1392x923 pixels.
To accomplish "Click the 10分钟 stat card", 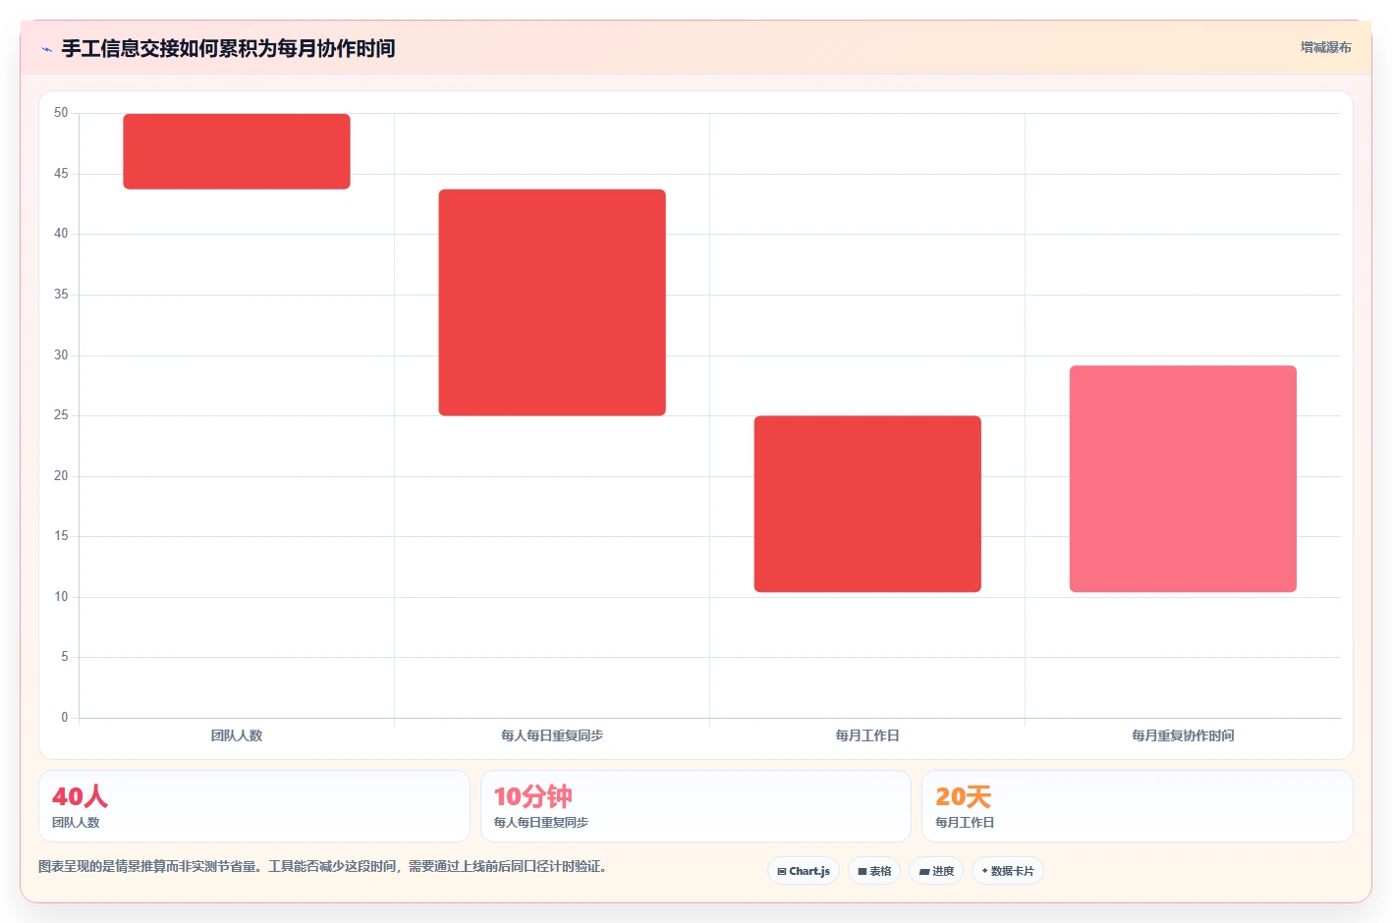I will pos(696,806).
